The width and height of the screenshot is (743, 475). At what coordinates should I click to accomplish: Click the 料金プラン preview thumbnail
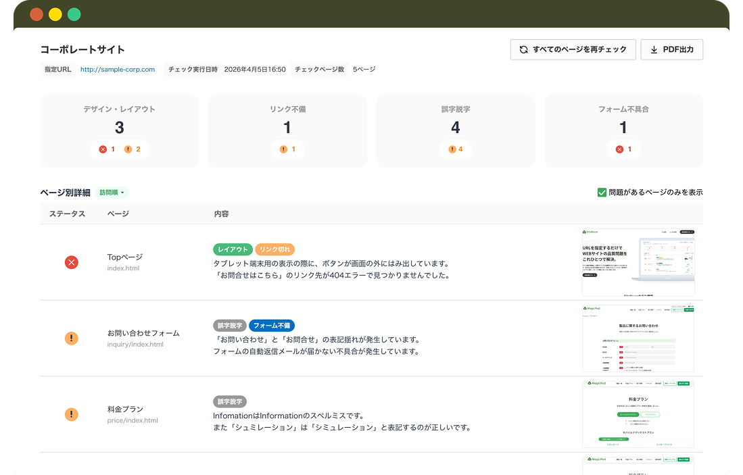[638, 414]
